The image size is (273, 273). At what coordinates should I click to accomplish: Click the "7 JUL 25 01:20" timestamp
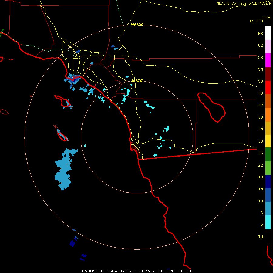click(x=172, y=271)
